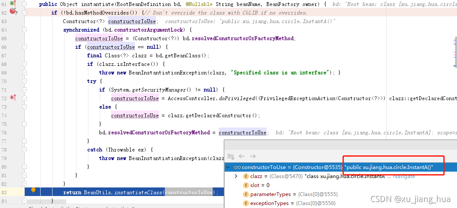Click line number 65 in the gutter
The image size is (457, 208).
(x=4, y=39)
